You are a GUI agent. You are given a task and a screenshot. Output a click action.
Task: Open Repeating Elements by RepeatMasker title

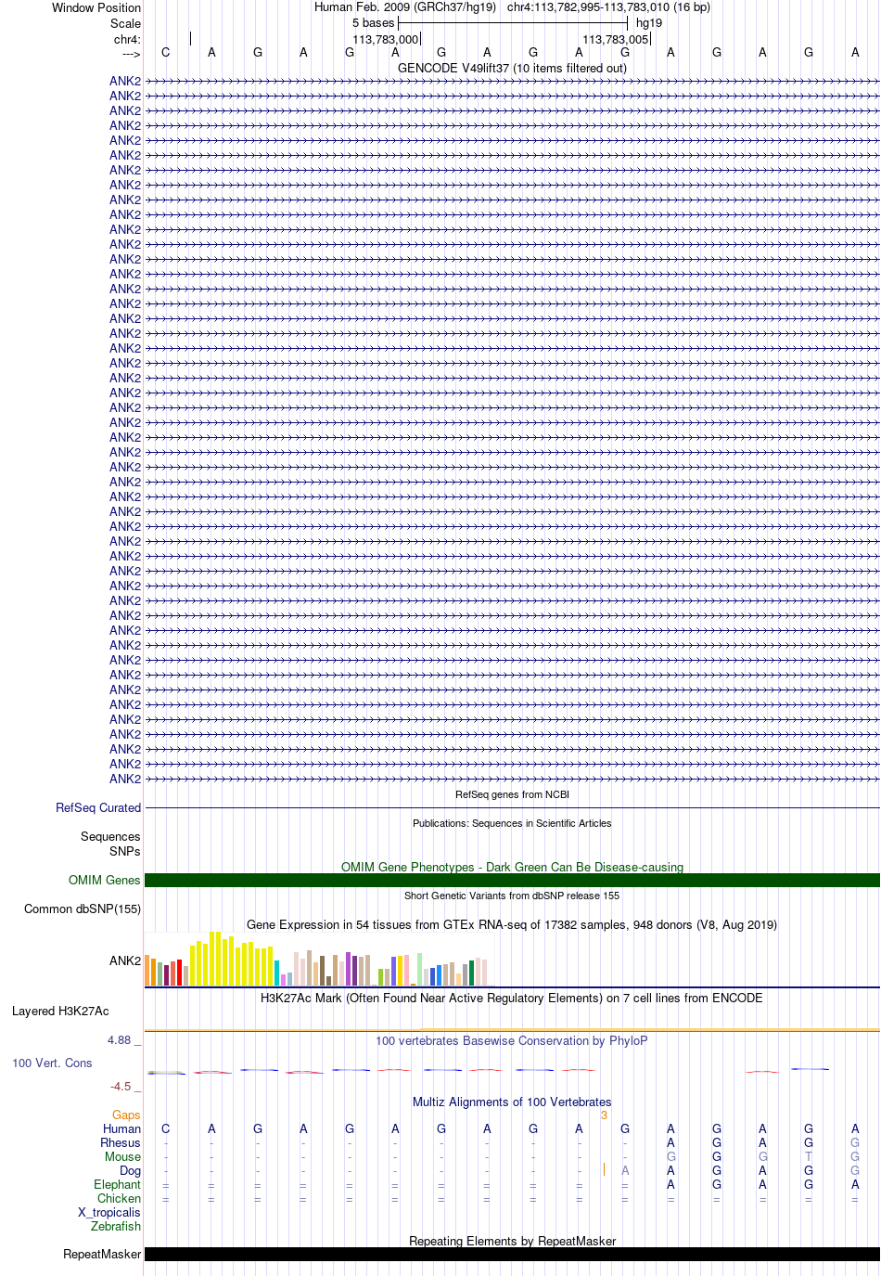512,1241
